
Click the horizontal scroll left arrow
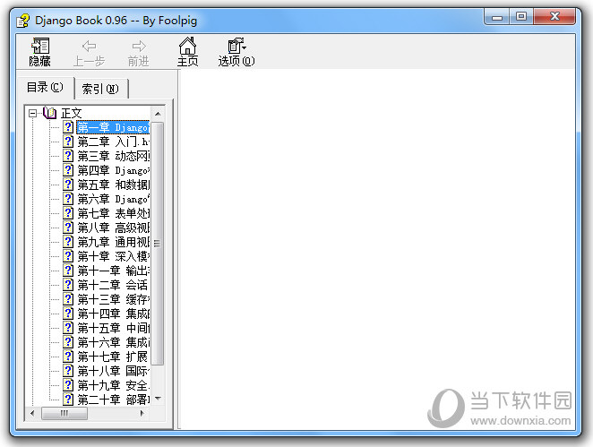pos(32,413)
